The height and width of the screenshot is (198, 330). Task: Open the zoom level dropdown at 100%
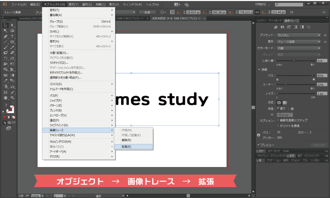42,196
